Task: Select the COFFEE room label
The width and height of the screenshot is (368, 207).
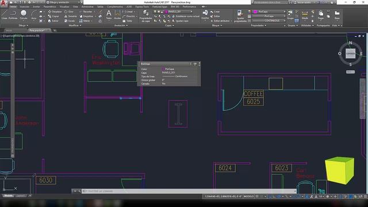Action: pyautogui.click(x=254, y=94)
